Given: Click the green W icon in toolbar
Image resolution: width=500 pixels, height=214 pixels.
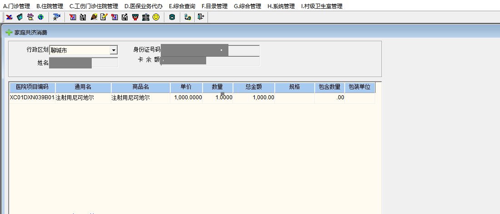Looking at the screenshot, I should tap(20, 17).
